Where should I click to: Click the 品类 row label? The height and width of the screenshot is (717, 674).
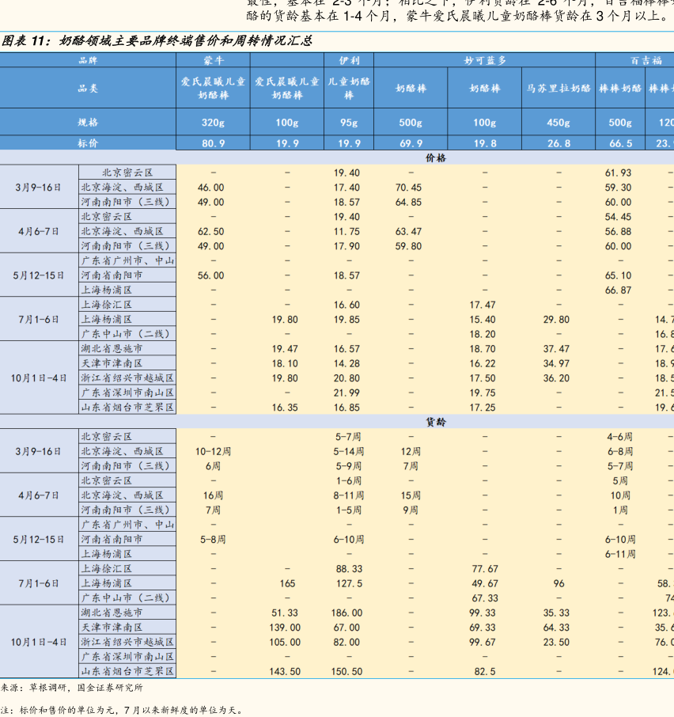click(88, 88)
